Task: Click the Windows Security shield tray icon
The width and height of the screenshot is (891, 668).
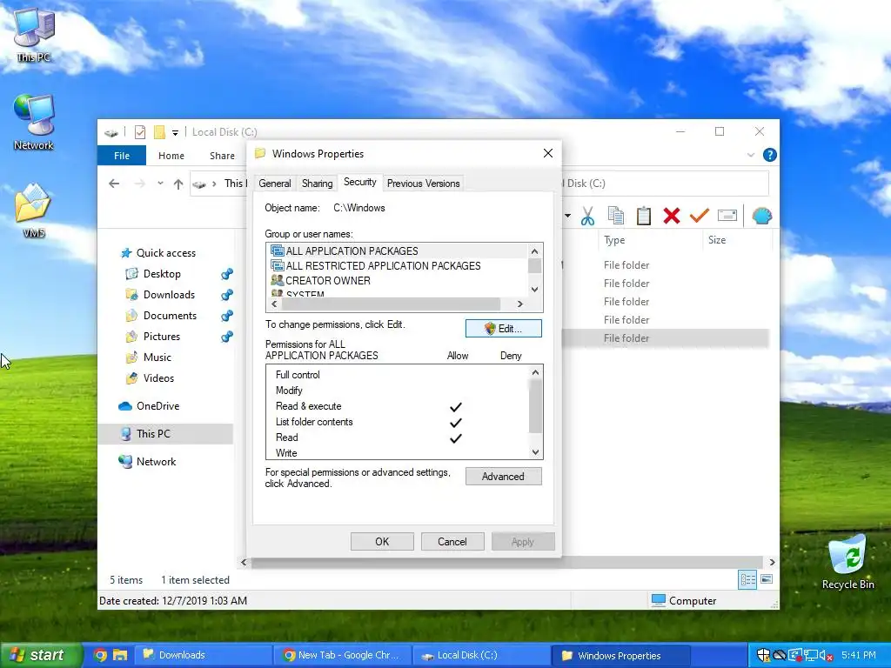Action: coord(764,655)
